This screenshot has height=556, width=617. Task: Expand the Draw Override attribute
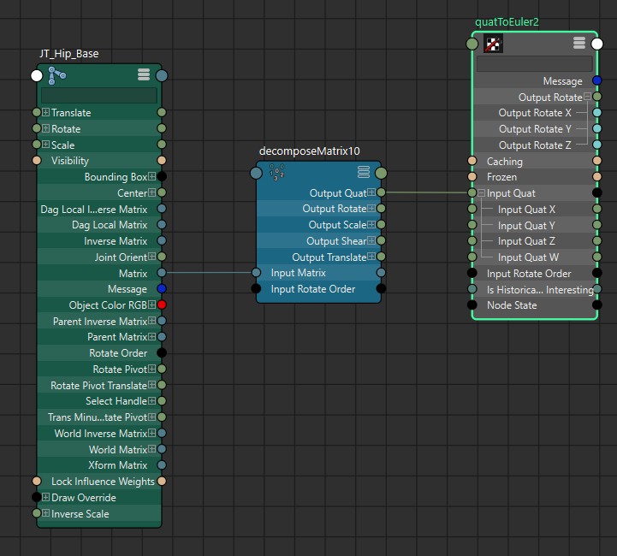(x=45, y=497)
